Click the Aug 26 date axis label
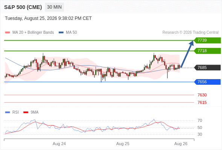 pyautogui.click(x=181, y=144)
